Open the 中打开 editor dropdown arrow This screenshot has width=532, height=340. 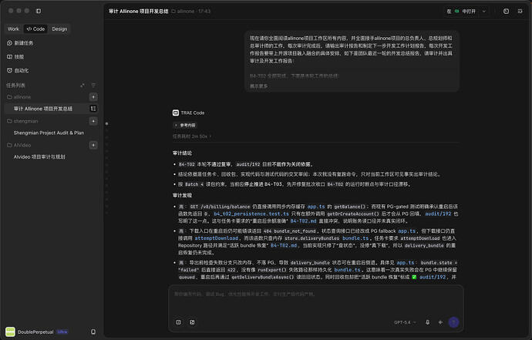(484, 12)
